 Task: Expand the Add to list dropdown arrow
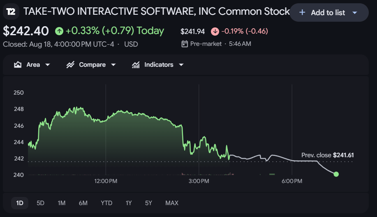click(355, 13)
